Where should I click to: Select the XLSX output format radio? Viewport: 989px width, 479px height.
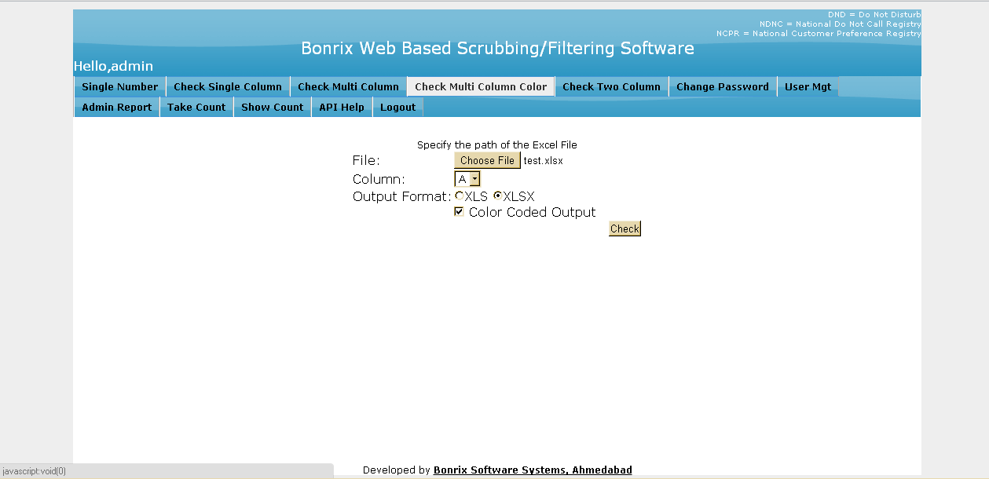497,196
